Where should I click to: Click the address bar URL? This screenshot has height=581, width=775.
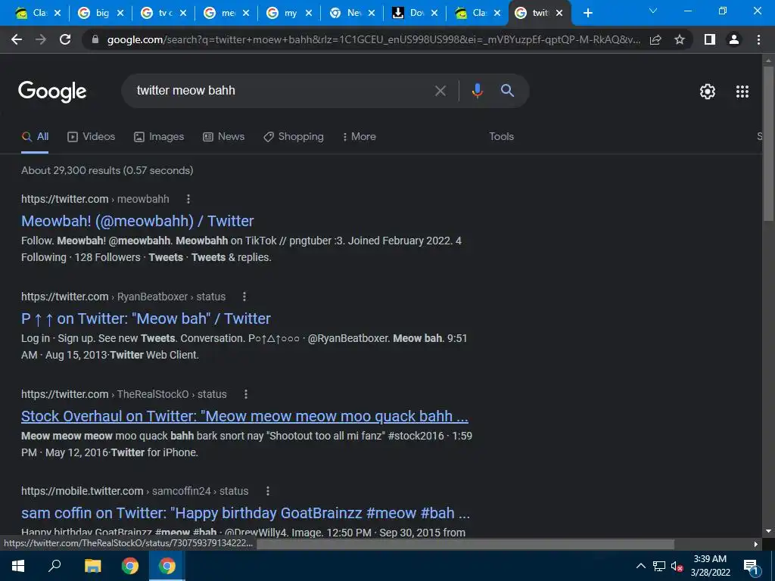click(x=374, y=39)
